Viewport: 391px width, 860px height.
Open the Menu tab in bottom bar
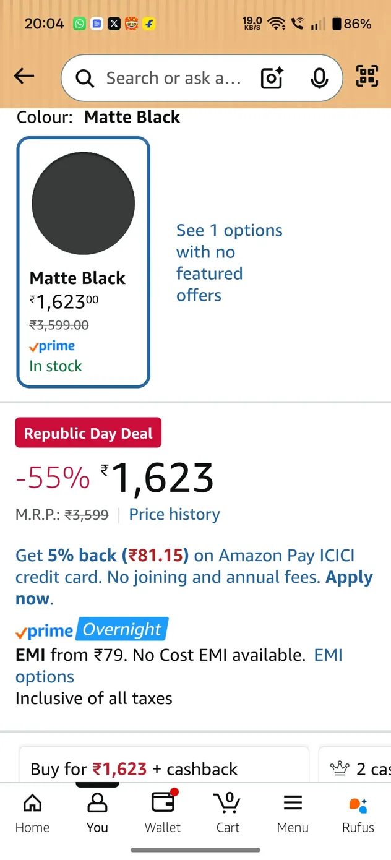[292, 812]
